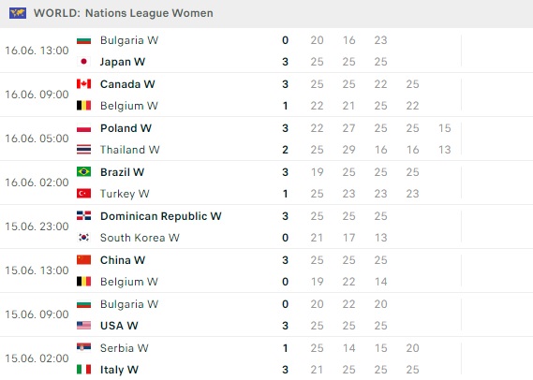Click the China flag icon

(x=83, y=260)
